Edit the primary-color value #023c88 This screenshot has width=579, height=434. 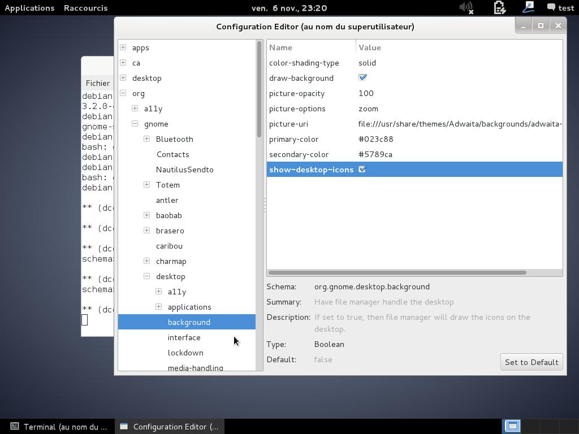[375, 139]
